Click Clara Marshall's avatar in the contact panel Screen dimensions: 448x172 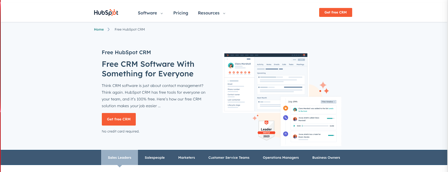(231, 66)
